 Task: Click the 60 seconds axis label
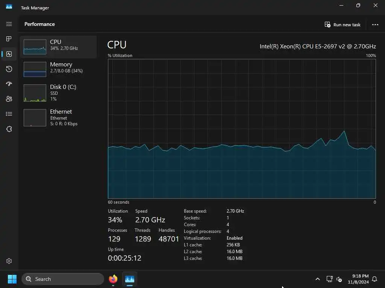pyautogui.click(x=118, y=202)
